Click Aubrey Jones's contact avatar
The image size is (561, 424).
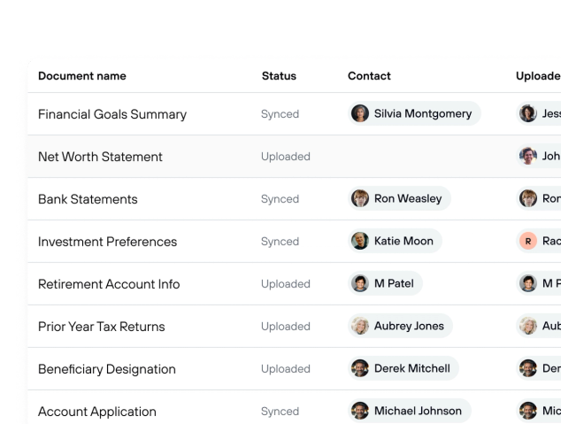[x=360, y=326]
